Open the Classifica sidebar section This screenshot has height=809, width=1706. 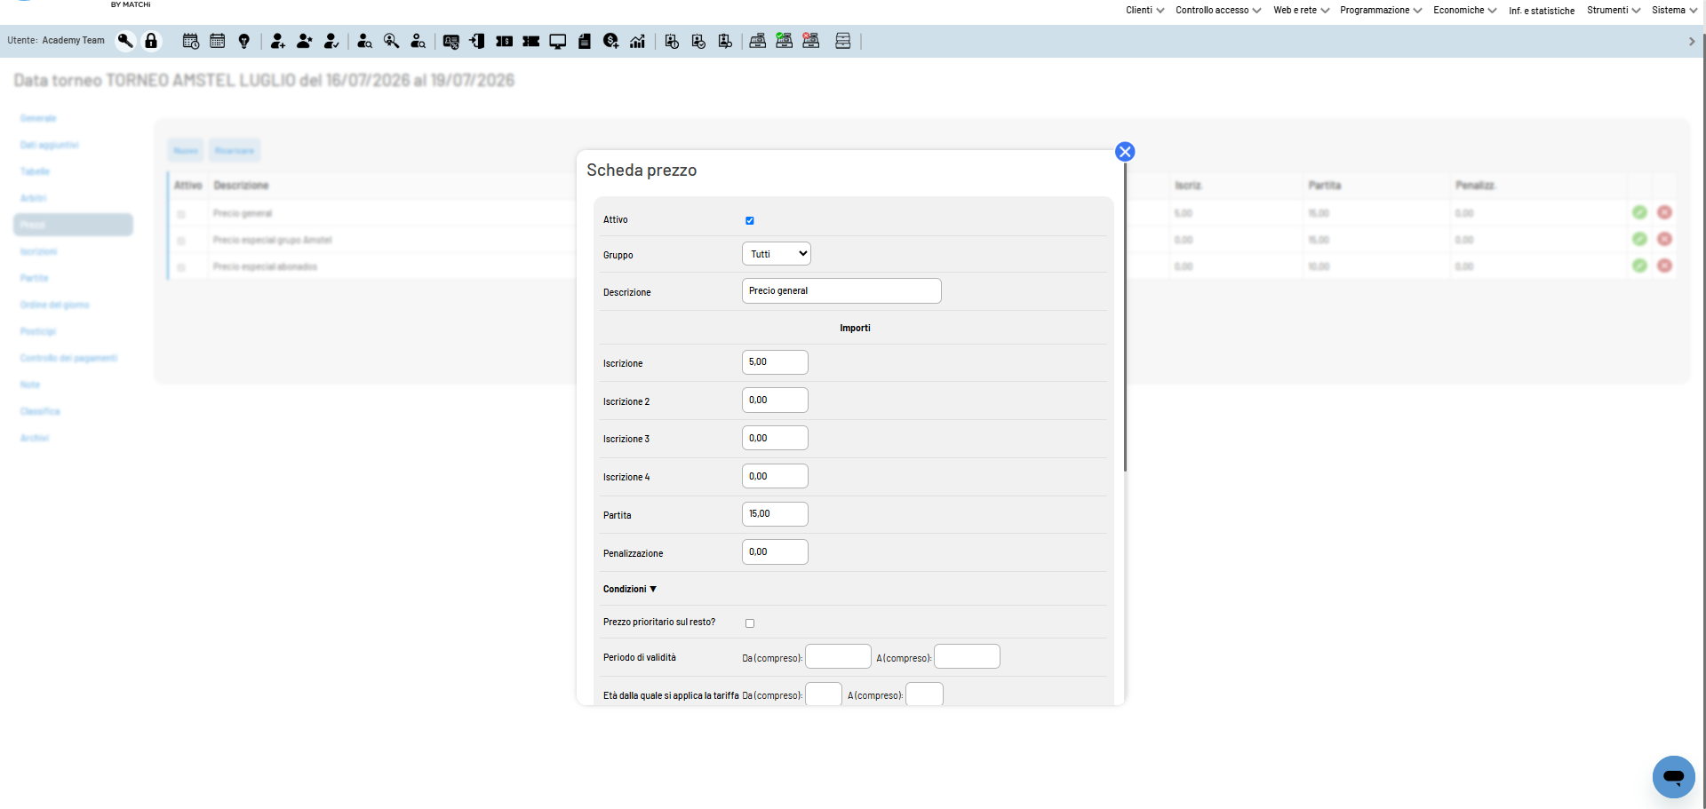pos(40,411)
